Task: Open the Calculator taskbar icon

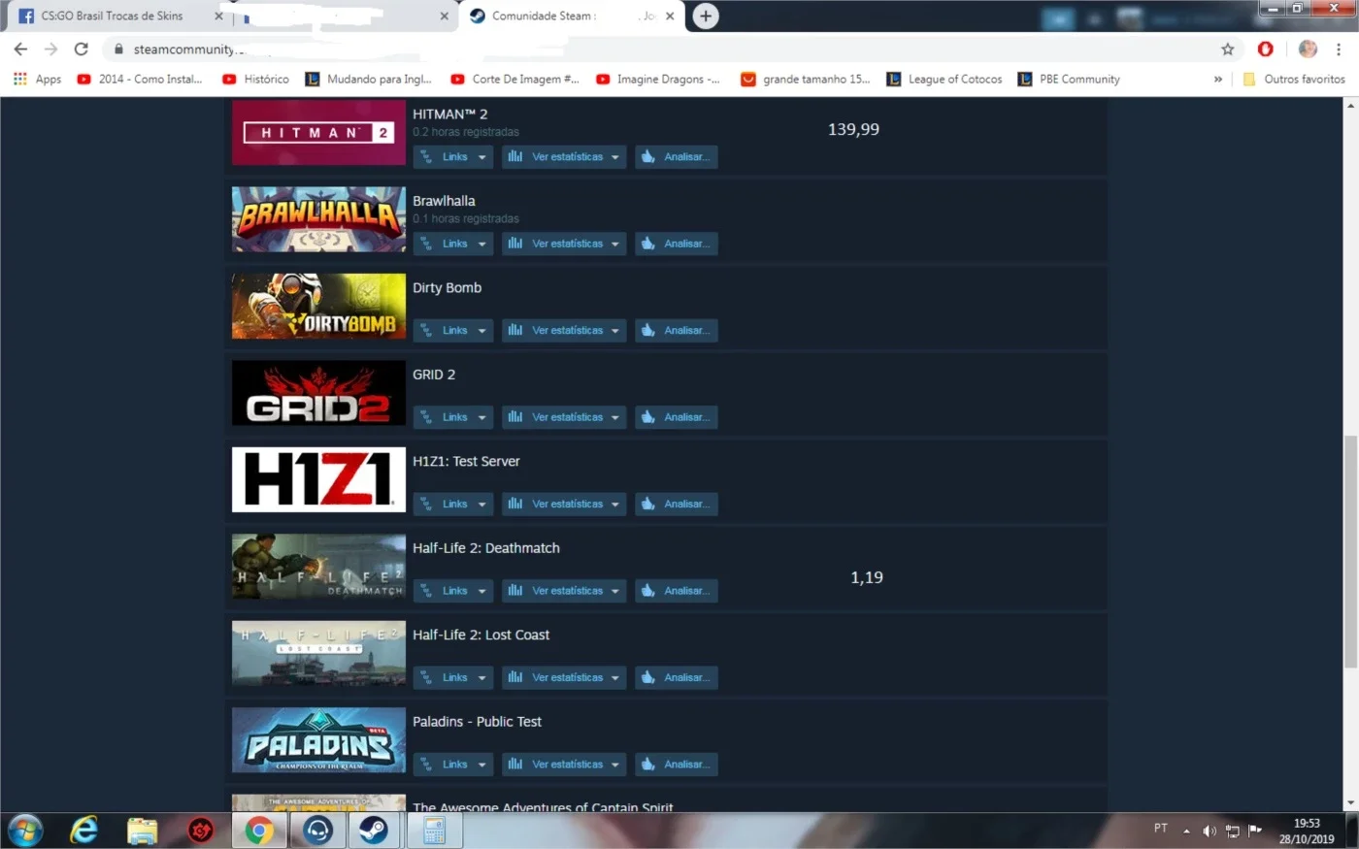Action: [434, 831]
